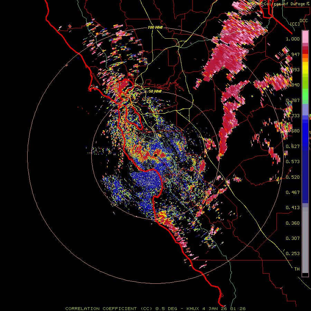Select the yellow band of the color bar
This screenshot has width=311, height=311.
tap(305, 67)
